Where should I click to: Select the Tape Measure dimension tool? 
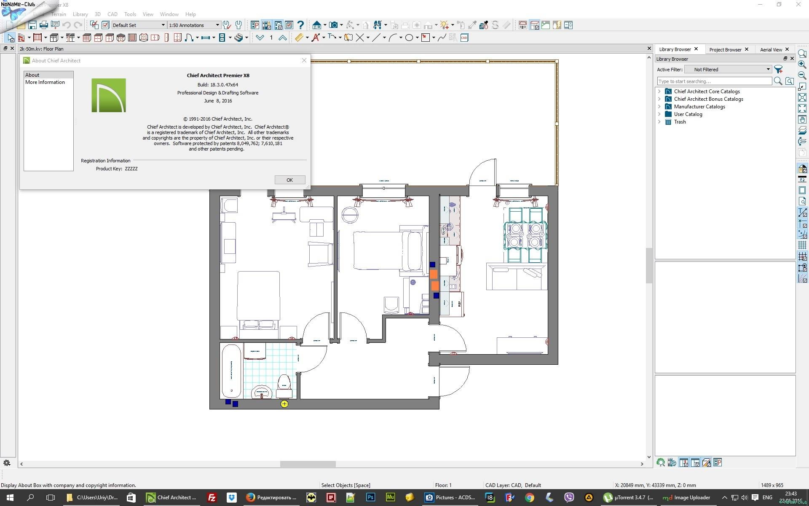coord(299,38)
